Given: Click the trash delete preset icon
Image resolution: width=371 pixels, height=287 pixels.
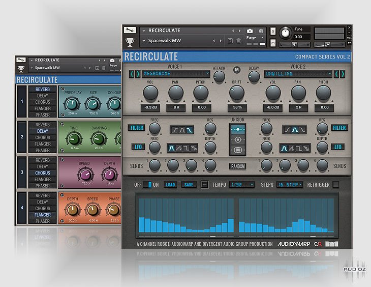Looking at the screenshot, I should pos(238,41).
